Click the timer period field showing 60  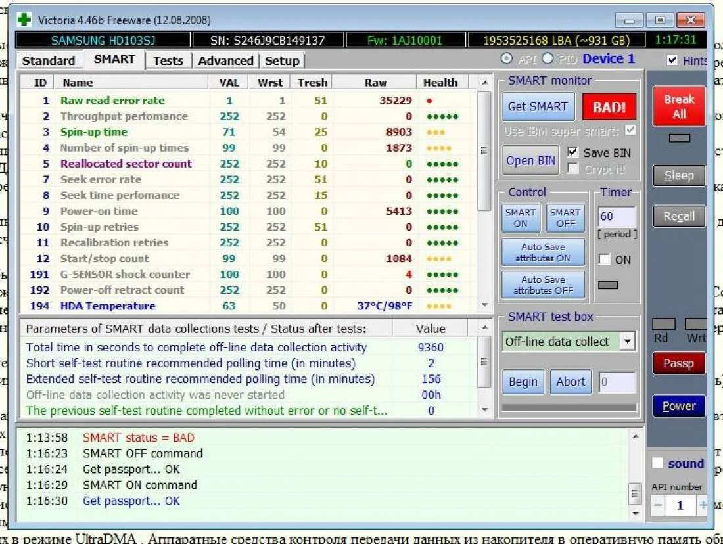(617, 217)
